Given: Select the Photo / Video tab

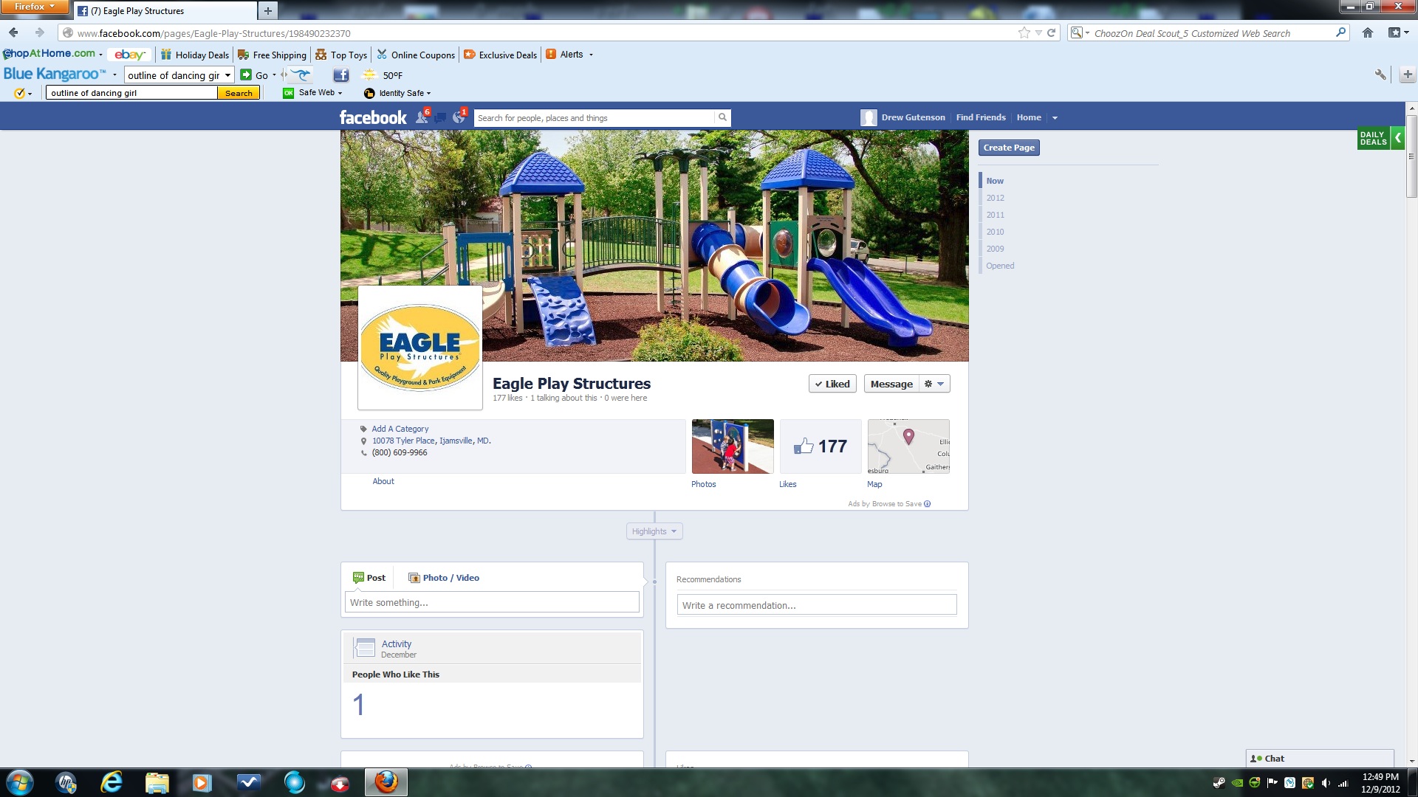Looking at the screenshot, I should click(444, 578).
